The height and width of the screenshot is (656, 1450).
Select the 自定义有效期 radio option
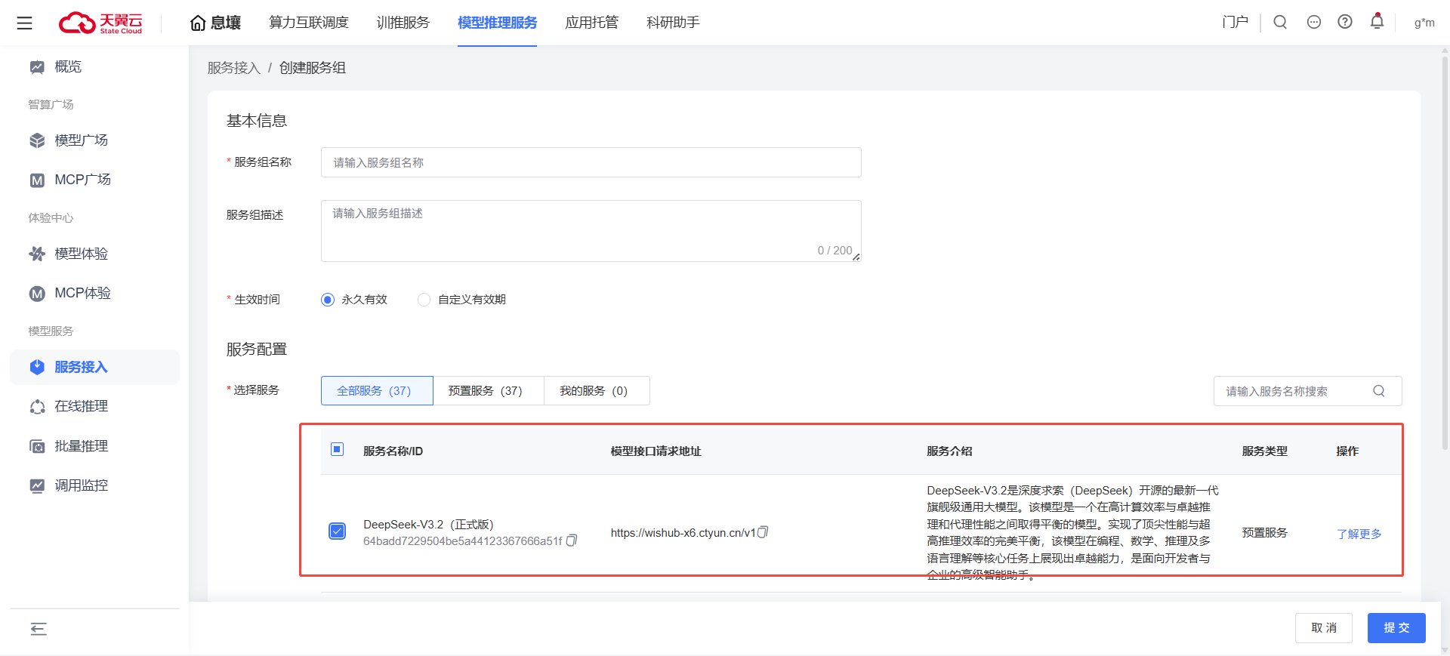click(x=424, y=300)
